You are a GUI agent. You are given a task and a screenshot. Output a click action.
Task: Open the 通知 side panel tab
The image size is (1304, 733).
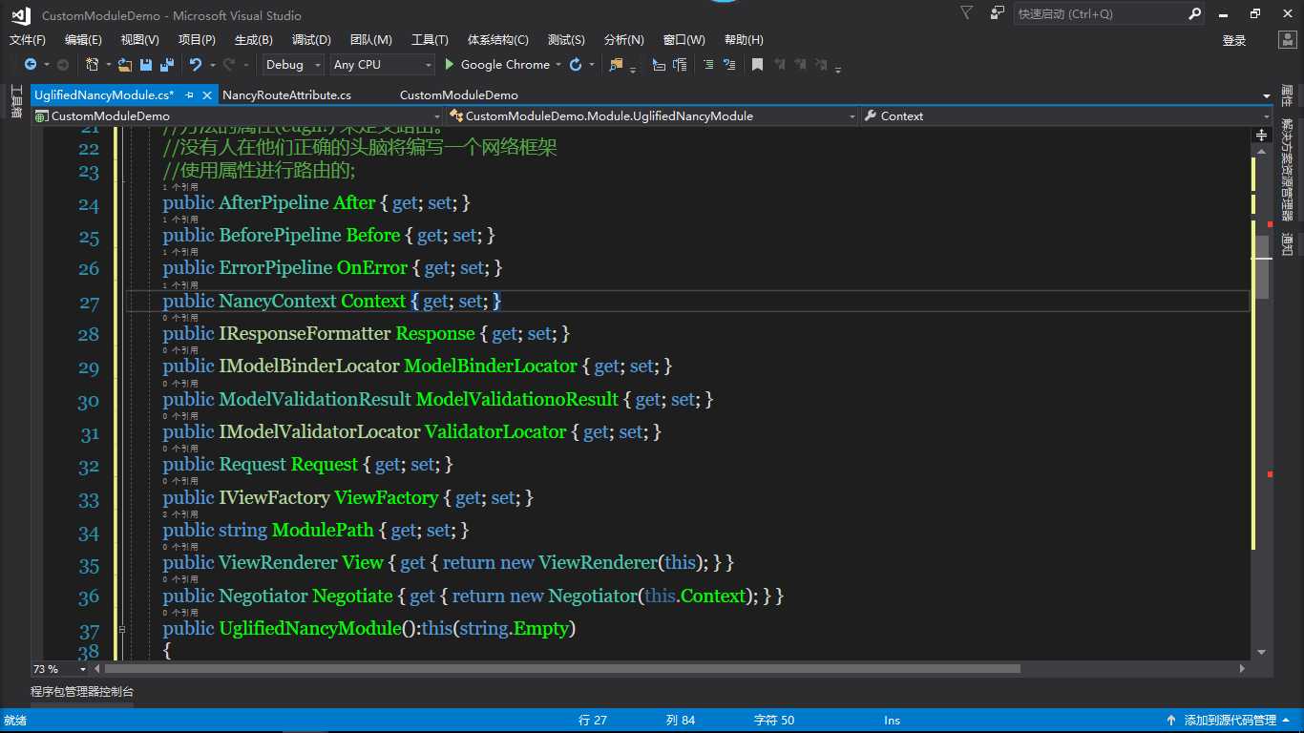point(1287,244)
